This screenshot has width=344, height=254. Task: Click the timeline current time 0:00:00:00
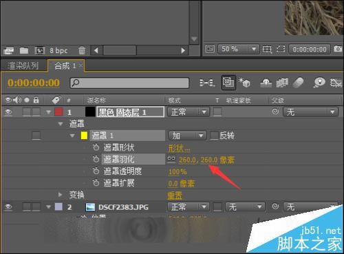click(34, 83)
